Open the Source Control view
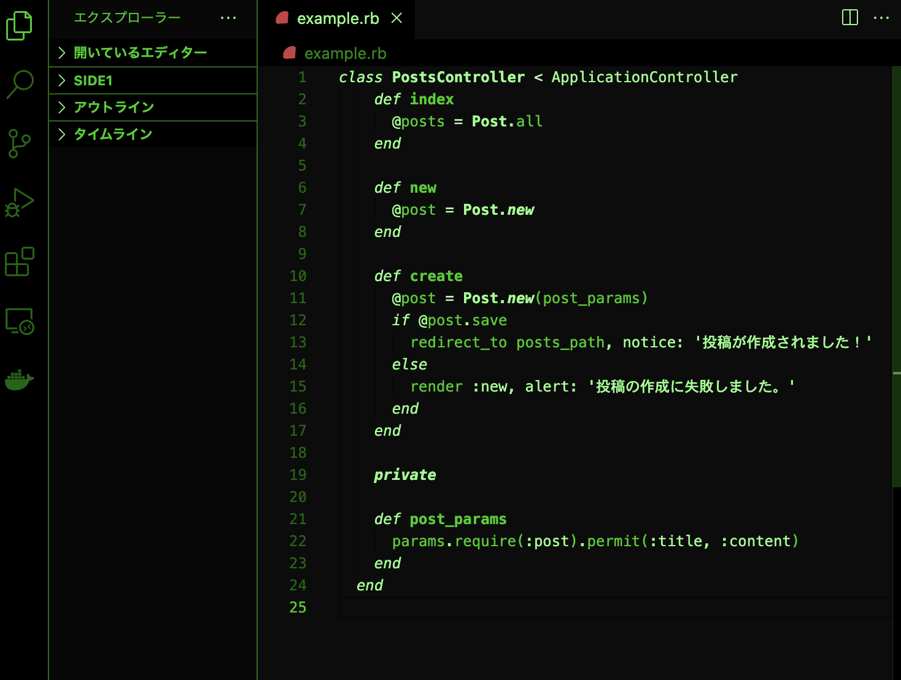The height and width of the screenshot is (680, 901). [20, 144]
